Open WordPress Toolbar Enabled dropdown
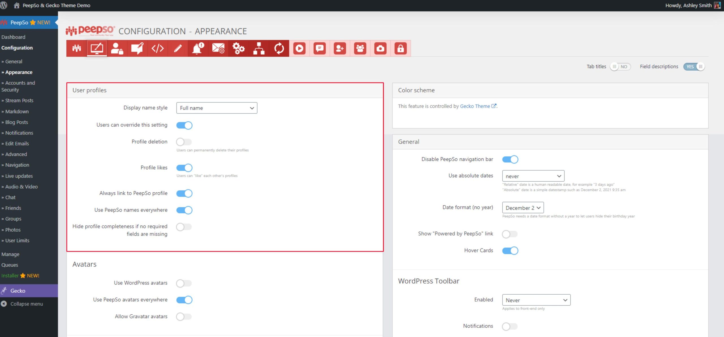724x337 pixels. 536,300
